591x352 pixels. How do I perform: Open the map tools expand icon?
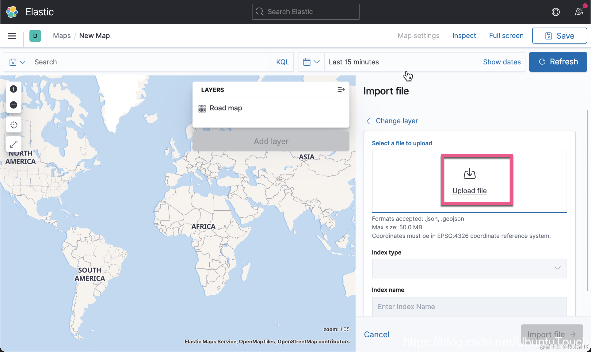pos(13,144)
